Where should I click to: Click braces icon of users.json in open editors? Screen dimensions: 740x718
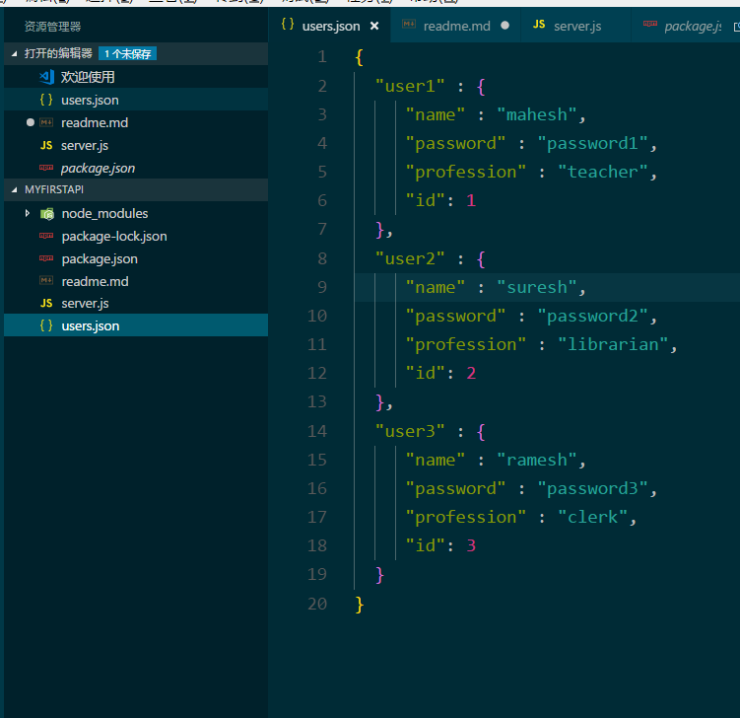pyautogui.click(x=46, y=100)
